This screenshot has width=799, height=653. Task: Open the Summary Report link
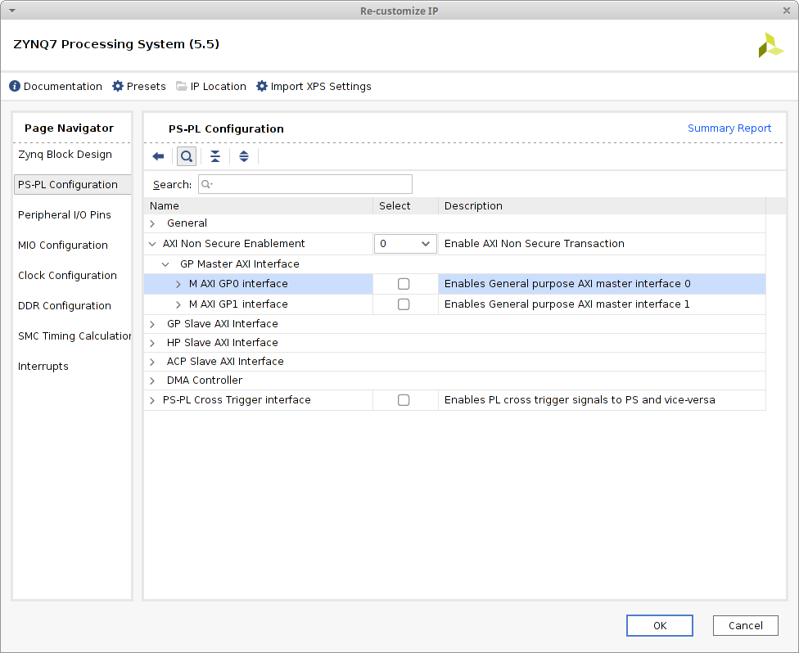pos(729,128)
